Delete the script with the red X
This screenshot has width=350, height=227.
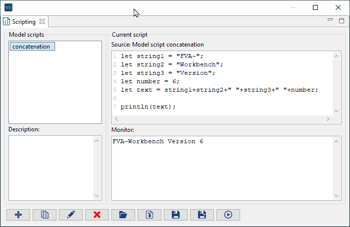(x=97, y=215)
